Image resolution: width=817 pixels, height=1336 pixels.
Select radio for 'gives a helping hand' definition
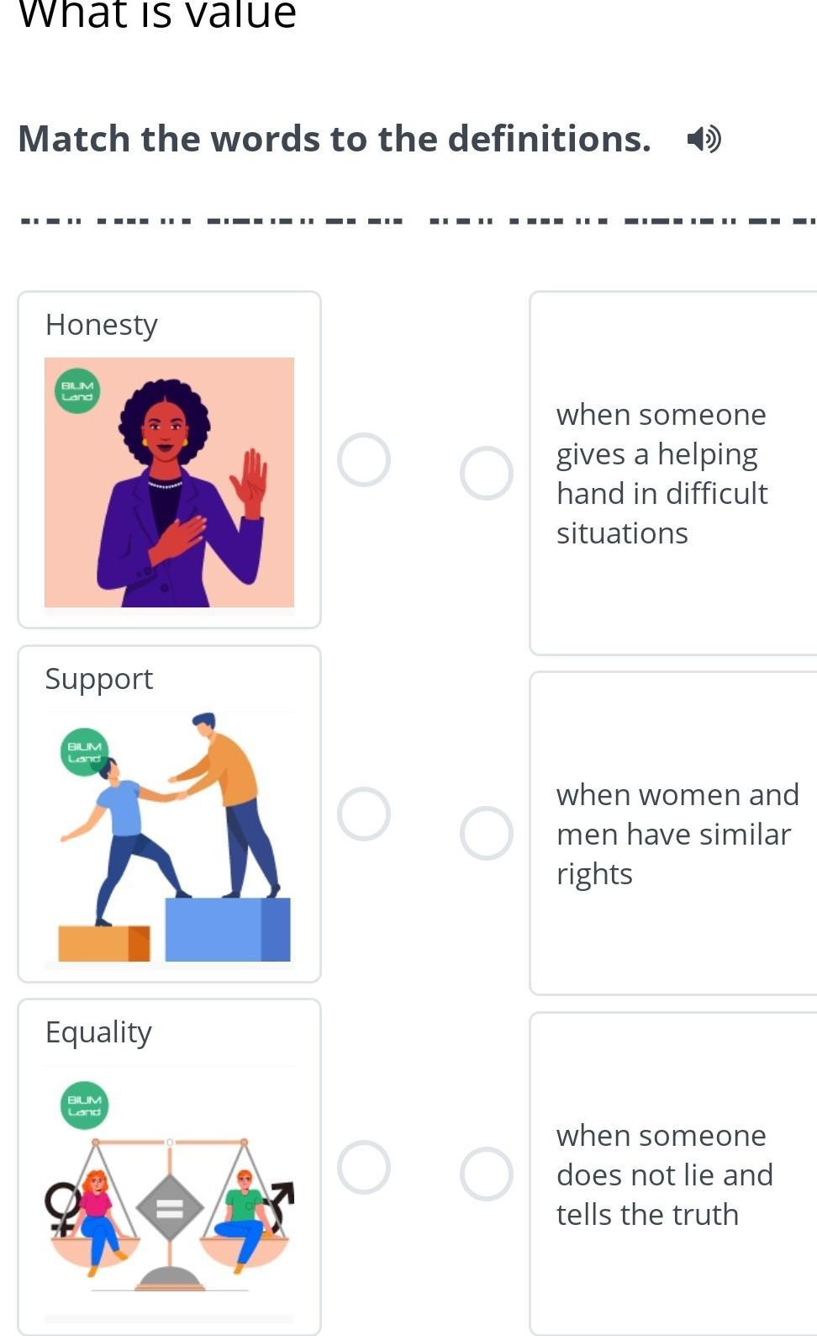[486, 473]
